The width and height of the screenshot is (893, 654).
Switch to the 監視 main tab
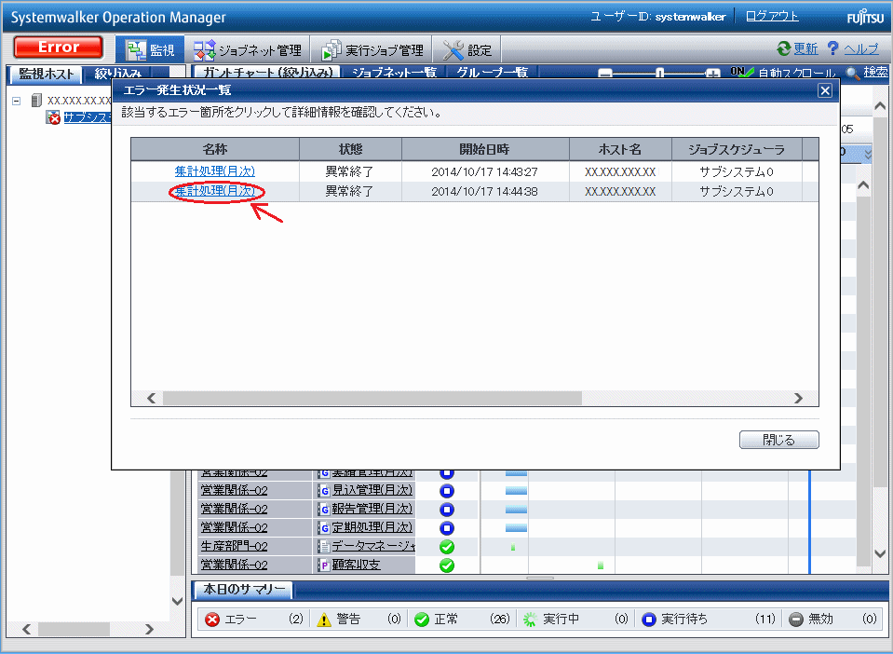(150, 50)
